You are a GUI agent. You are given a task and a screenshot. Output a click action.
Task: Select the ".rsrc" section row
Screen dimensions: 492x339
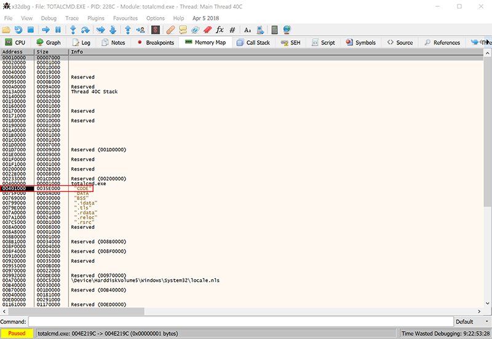tap(242, 222)
